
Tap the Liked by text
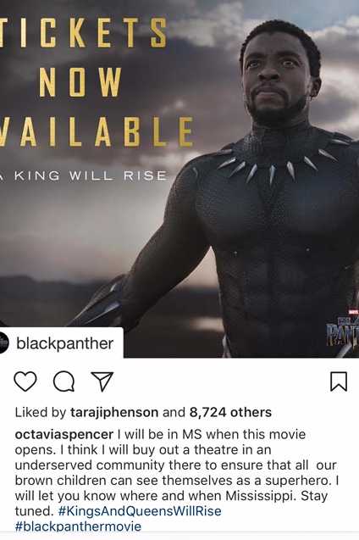(41, 412)
